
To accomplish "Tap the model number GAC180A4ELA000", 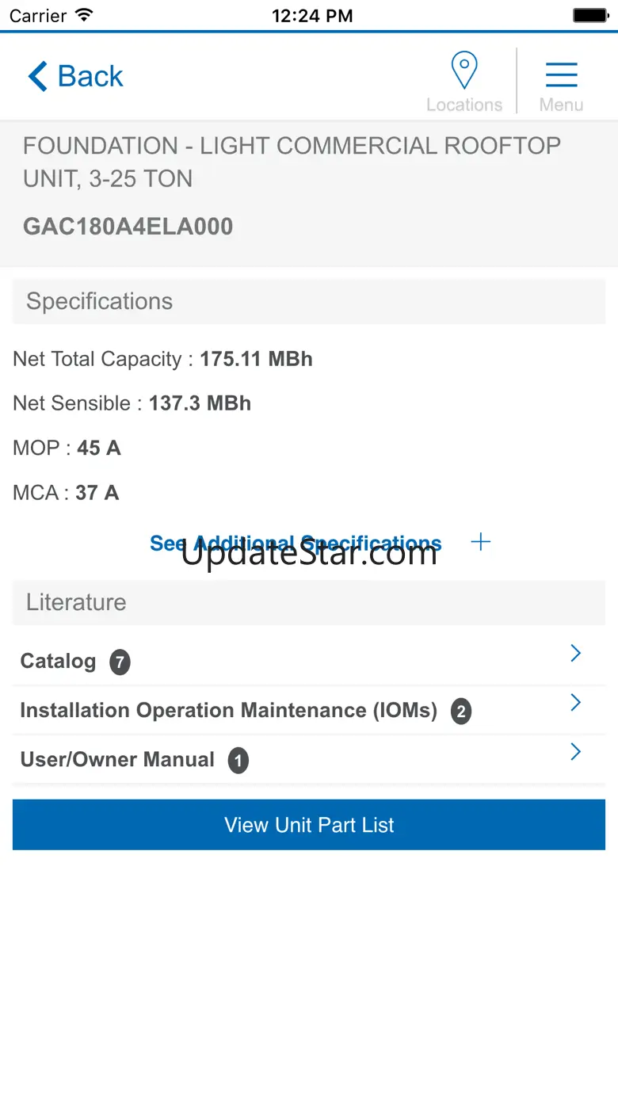I will click(x=128, y=227).
